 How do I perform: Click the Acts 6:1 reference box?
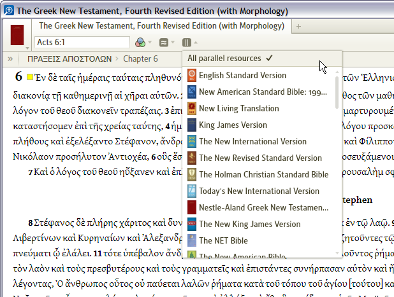point(82,42)
